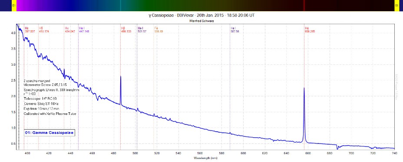Click the cyan Hβ line in the spectrum strip

click(x=121, y=5)
